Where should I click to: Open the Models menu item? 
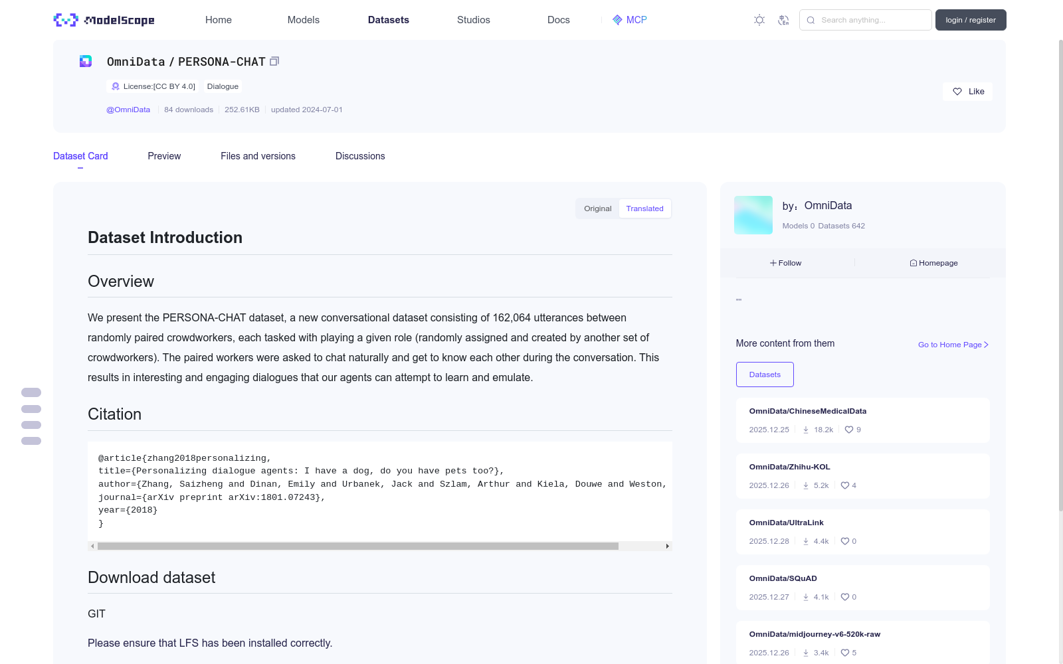(304, 20)
